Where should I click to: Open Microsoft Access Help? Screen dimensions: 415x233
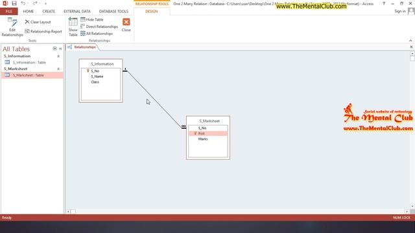(384, 3)
